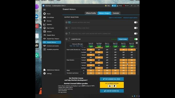This screenshot has width=175, height=98.
Task: Enable the Arduino motors and fans toggle
Action: click(x=136, y=22)
